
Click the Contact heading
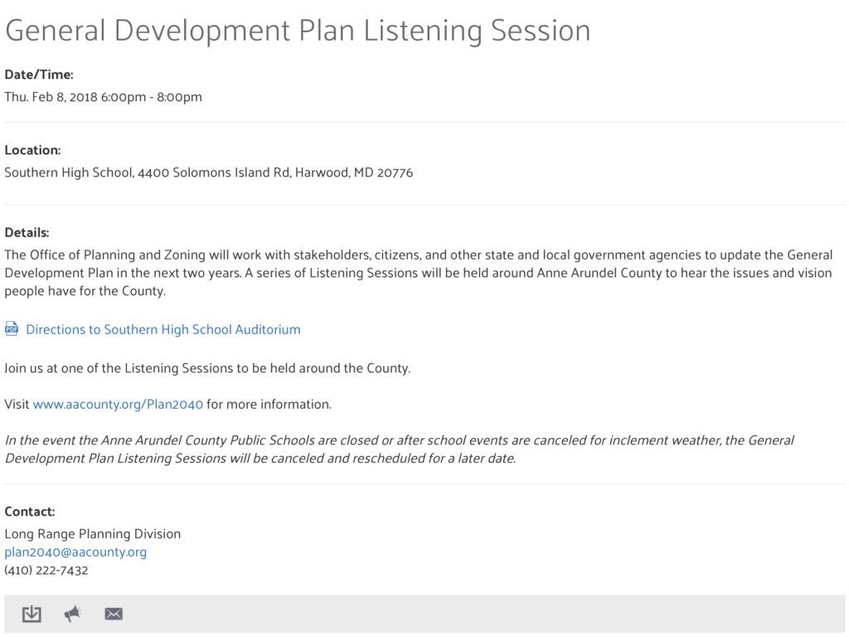[x=30, y=512]
